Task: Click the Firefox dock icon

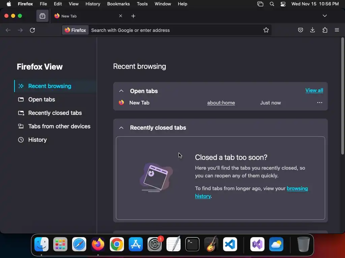Action: pyautogui.click(x=98, y=244)
